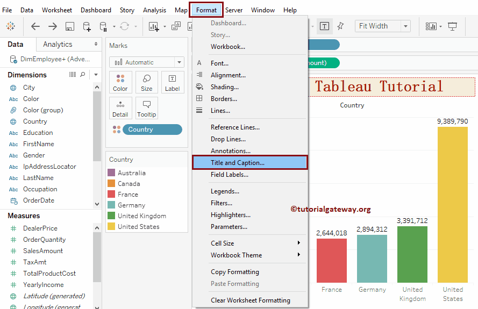
Task: Click the Australia legend color swatch
Action: coord(111,173)
